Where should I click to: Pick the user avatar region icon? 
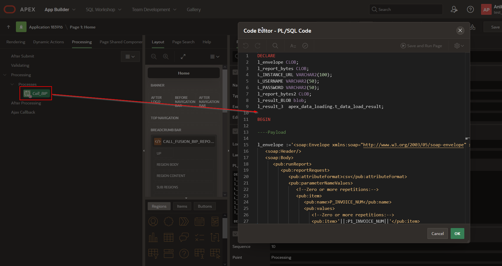click(153, 222)
